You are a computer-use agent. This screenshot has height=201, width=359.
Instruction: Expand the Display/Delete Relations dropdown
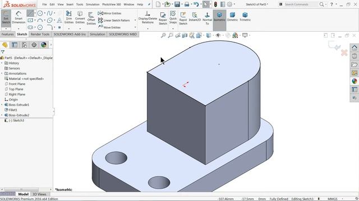[x=148, y=29]
